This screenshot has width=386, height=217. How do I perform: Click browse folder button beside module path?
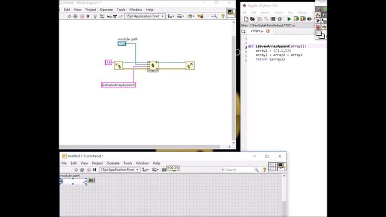click(x=91, y=180)
